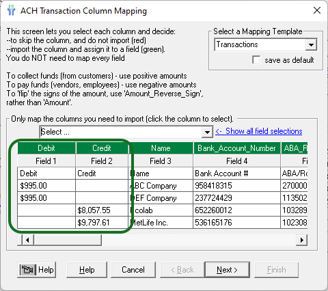This screenshot has height=291, width=328.
Task: Open the Mapping Template dropdown arrow
Action: pyautogui.click(x=311, y=44)
